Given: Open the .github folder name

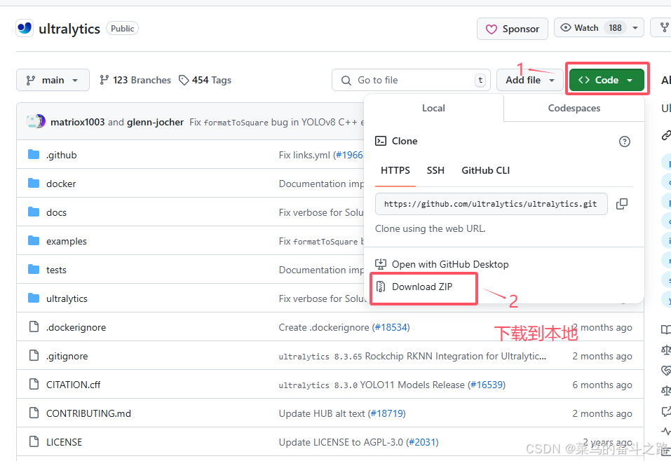Looking at the screenshot, I should tap(61, 155).
